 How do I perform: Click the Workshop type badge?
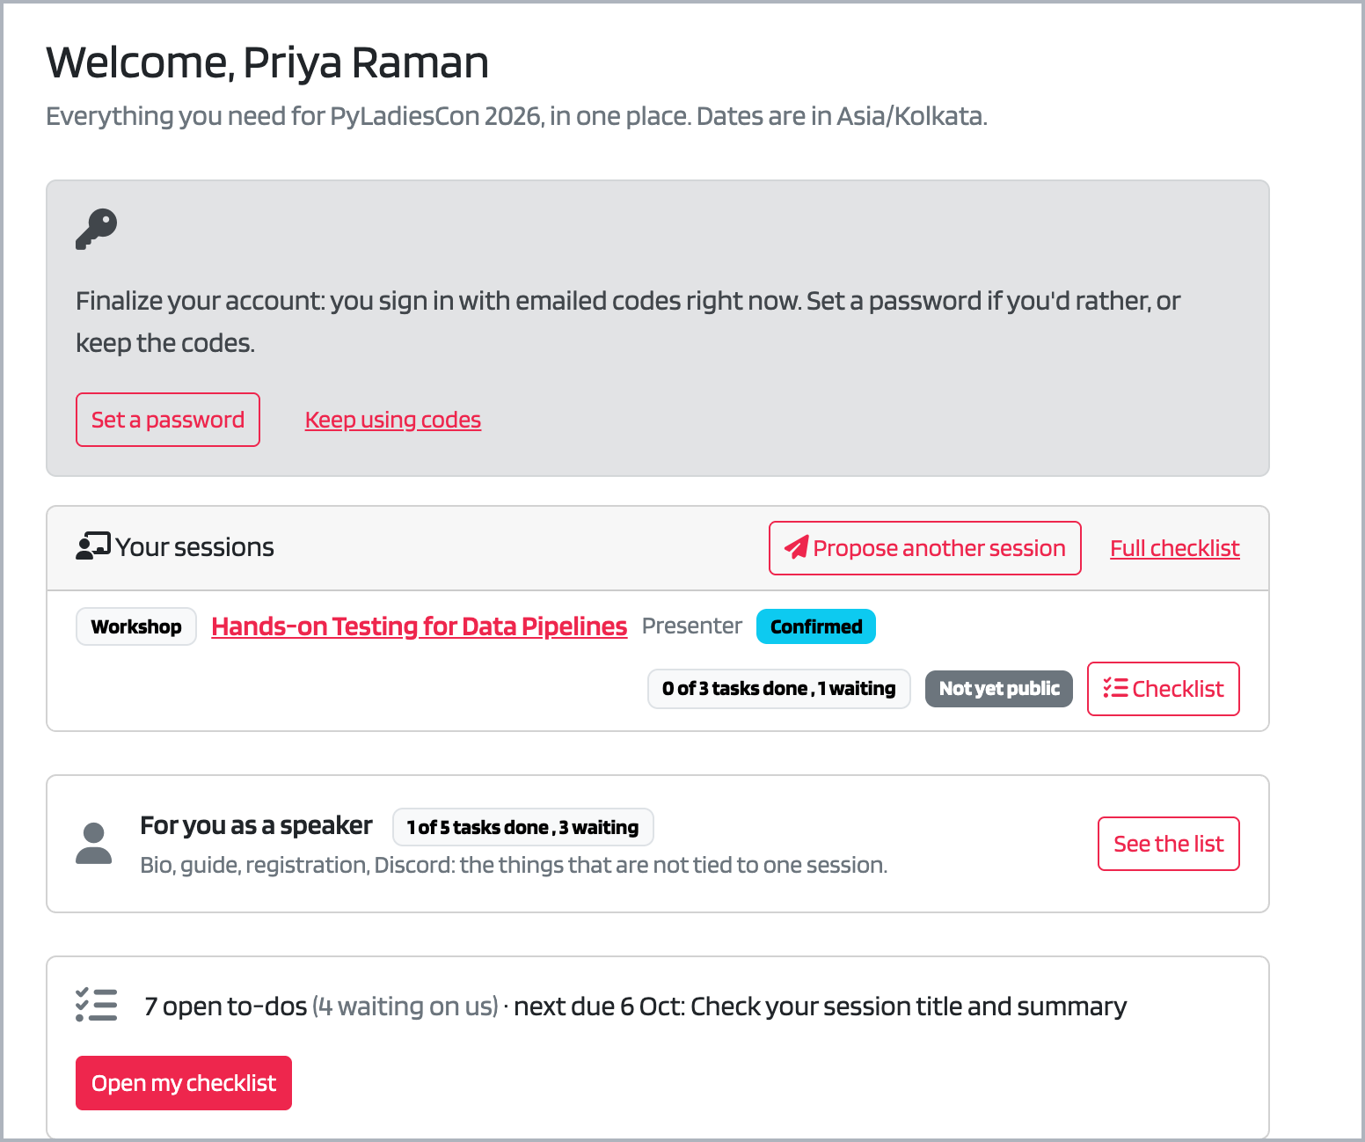(x=136, y=626)
